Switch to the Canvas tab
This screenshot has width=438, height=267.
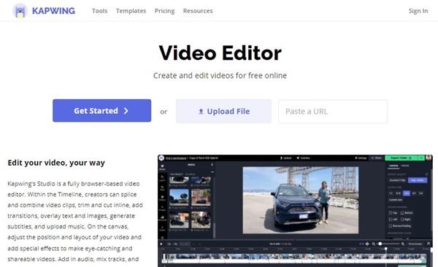pyautogui.click(x=393, y=166)
